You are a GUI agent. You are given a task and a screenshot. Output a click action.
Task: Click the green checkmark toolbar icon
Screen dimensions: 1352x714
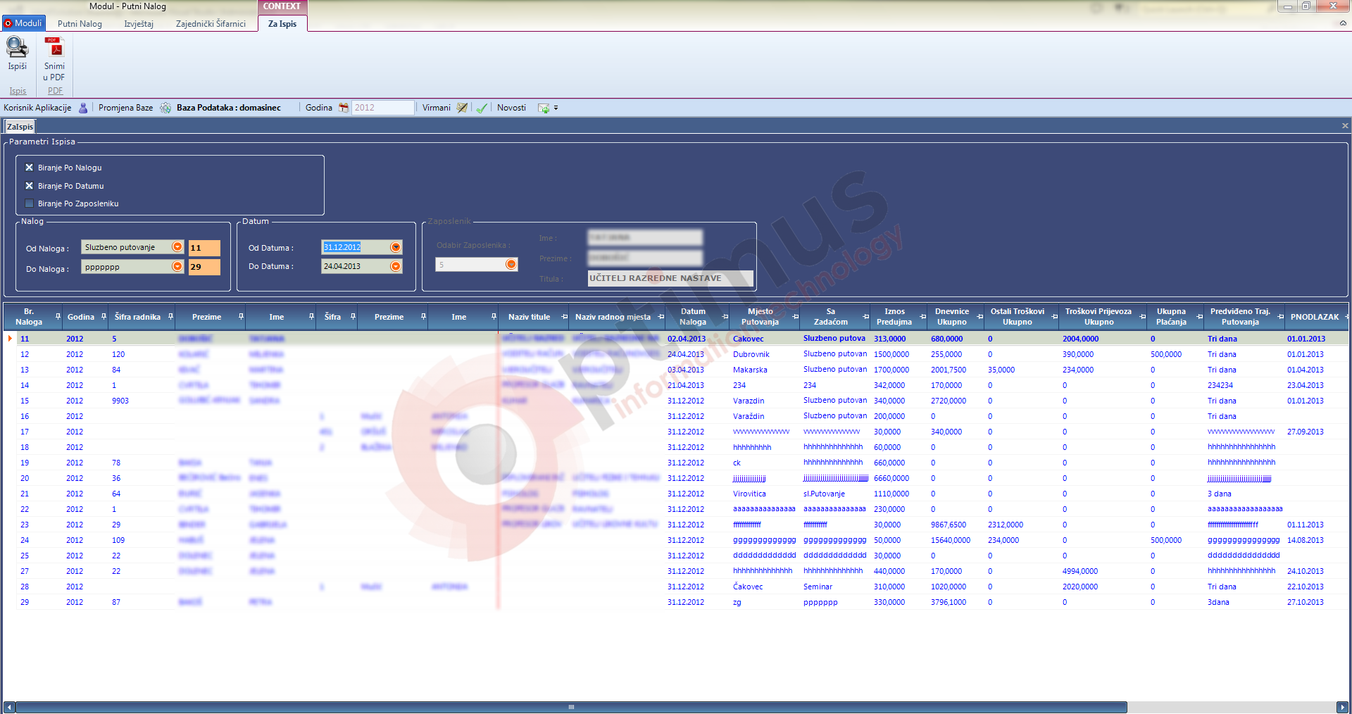[x=482, y=108]
